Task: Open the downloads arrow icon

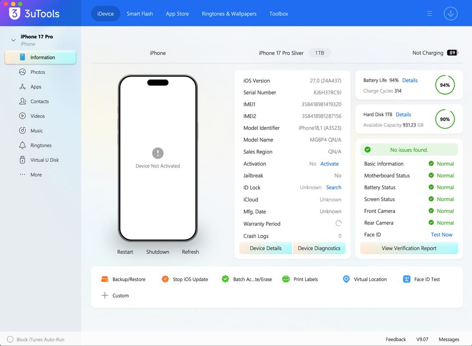Action: point(451,13)
